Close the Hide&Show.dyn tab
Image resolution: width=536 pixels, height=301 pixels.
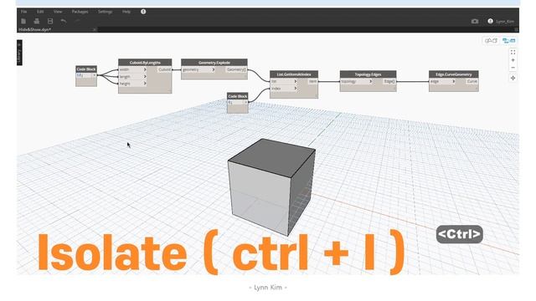(x=95, y=30)
